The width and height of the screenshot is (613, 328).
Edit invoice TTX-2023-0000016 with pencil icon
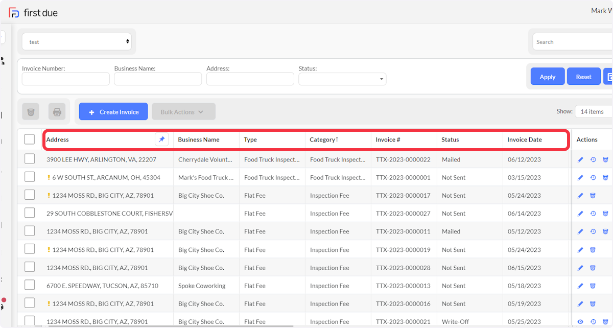pos(580,304)
